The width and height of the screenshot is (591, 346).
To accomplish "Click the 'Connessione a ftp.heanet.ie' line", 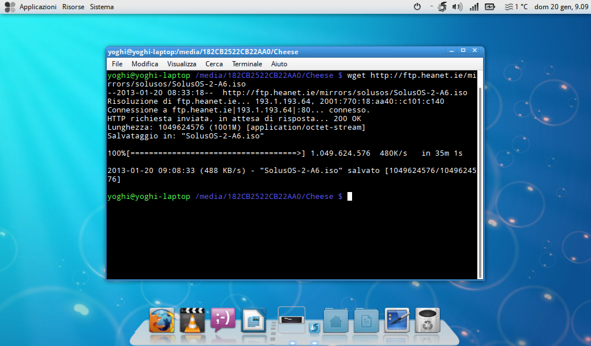I will click(x=238, y=110).
